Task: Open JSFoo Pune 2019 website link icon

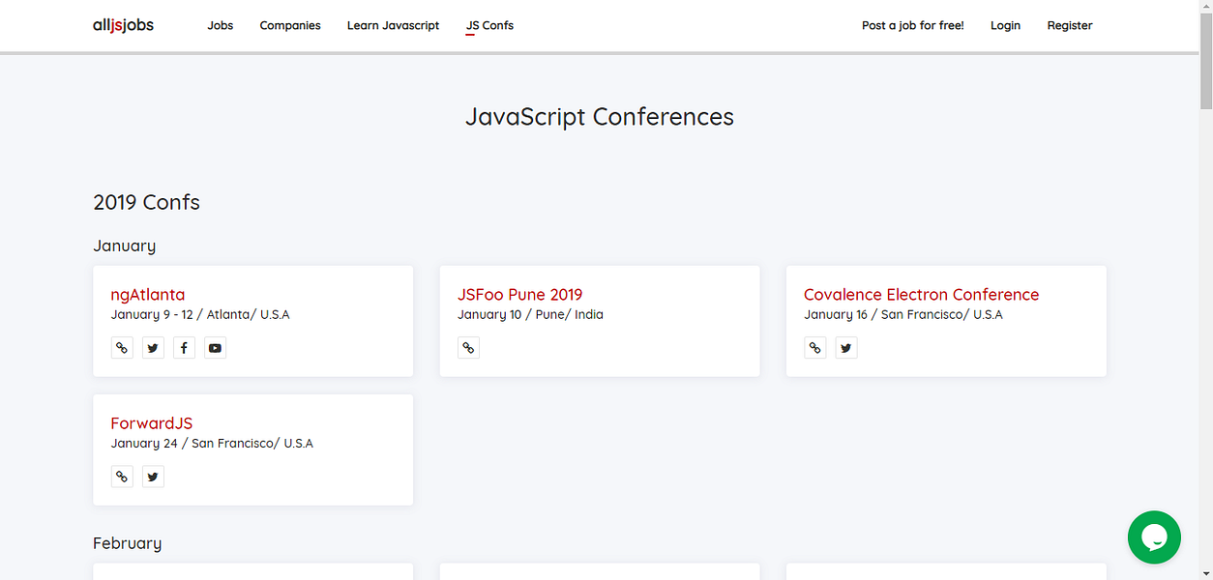Action: pyautogui.click(x=468, y=348)
